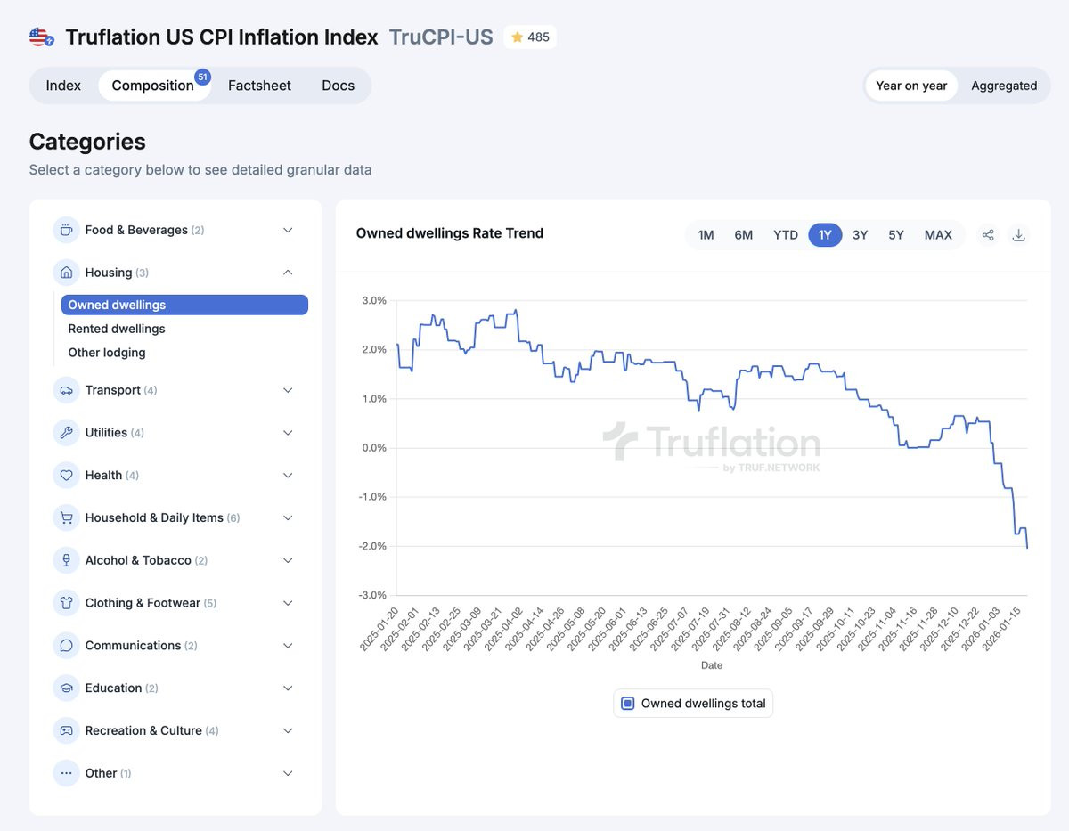1069x831 pixels.
Task: Toggle Owned dwellings total legend checkbox
Action: 627,704
